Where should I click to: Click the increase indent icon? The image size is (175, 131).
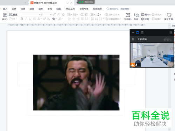pos(86,15)
